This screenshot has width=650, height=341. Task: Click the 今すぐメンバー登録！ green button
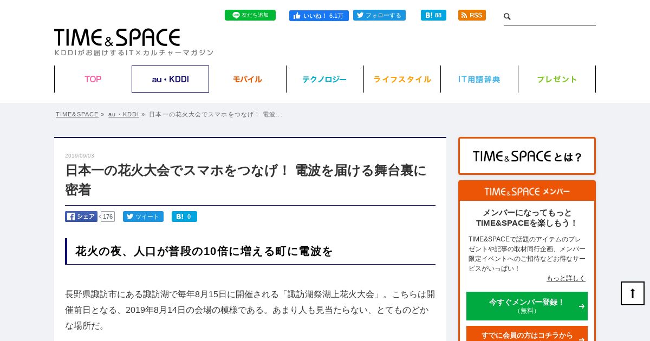click(x=527, y=306)
